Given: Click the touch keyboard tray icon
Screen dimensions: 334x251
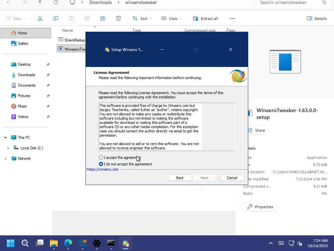Looking at the screenshot, I should (x=281, y=243).
